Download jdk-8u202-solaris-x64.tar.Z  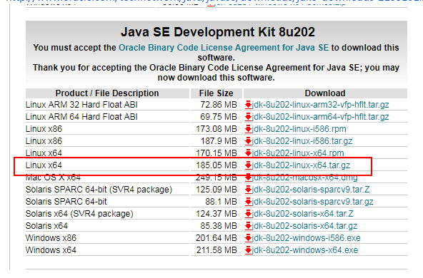[302, 214]
